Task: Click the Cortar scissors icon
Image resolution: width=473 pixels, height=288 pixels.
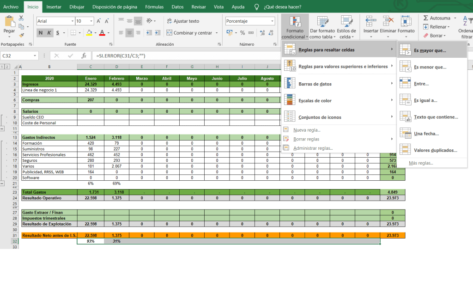Action: point(21,18)
